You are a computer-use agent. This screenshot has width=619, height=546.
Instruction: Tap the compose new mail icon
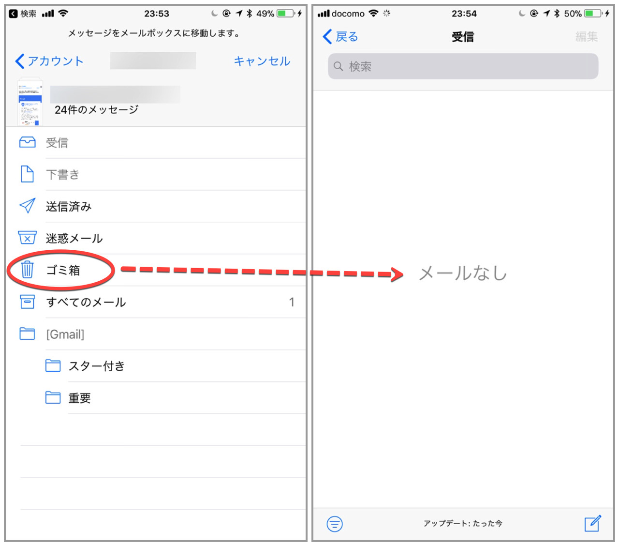pos(593,523)
